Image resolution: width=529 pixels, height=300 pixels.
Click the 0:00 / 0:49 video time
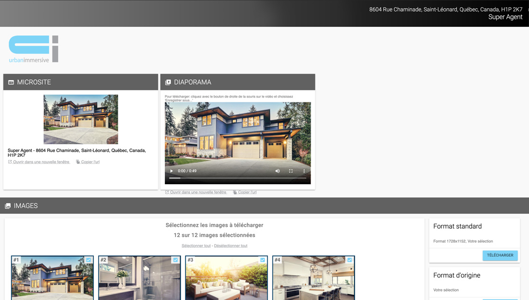187,171
